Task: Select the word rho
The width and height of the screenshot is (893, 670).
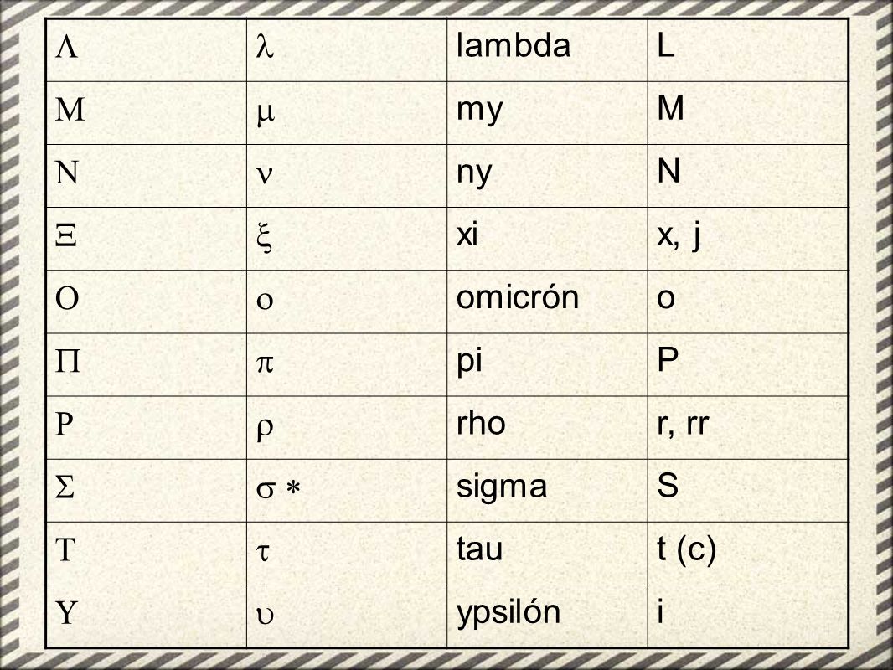Action: tap(481, 424)
